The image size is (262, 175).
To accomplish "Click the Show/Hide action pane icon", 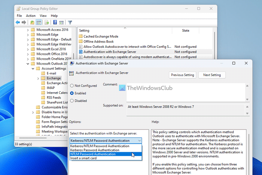I will click(x=61, y=22).
